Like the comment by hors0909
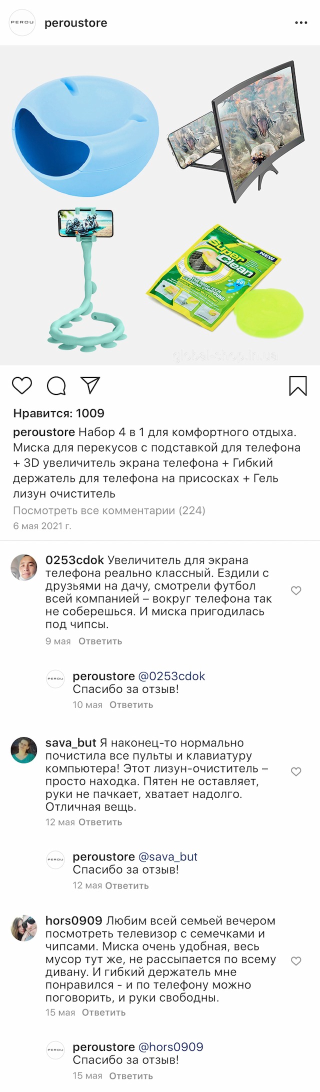Screen dimensions: 320x1092 (296, 961)
